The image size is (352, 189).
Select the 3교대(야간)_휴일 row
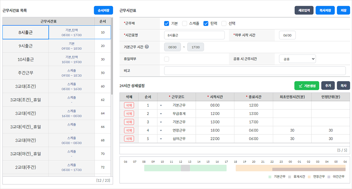(x=57, y=154)
